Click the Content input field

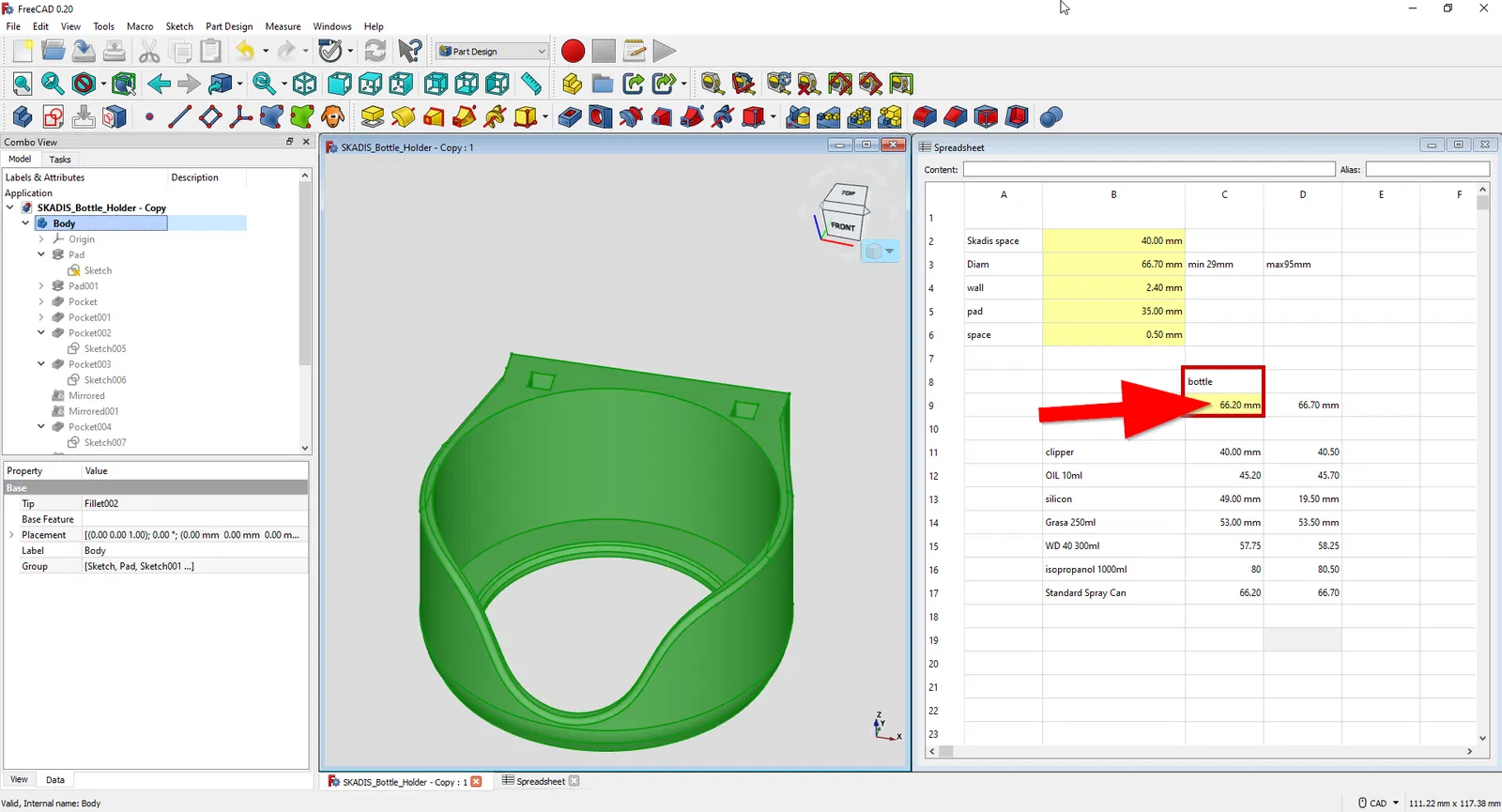point(1149,169)
